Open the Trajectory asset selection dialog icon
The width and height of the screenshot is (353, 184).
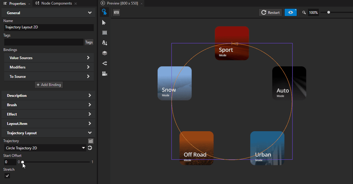pos(90,141)
